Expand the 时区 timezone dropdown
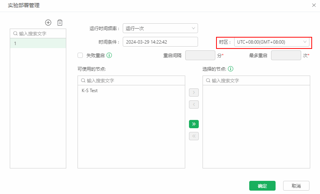Viewport: 320px width, 194px height. (x=271, y=42)
